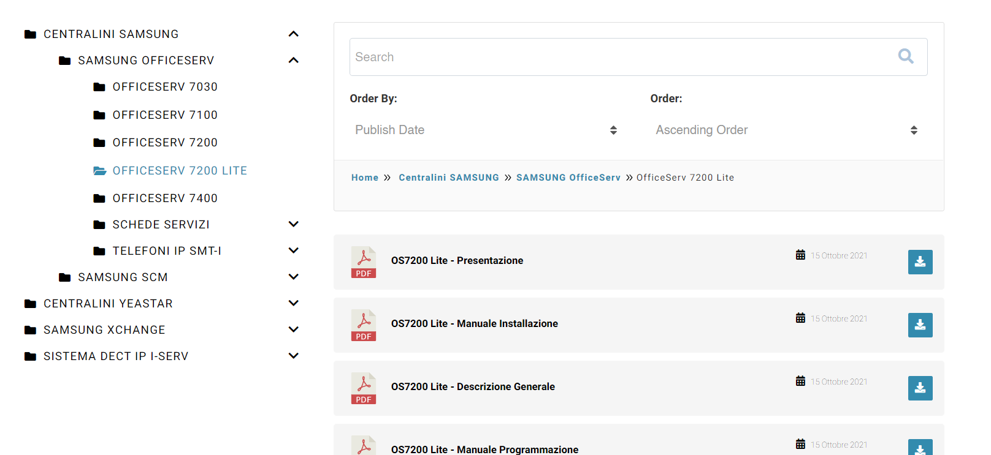The image size is (991, 455).
Task: Download OS7200 Lite - Presentazione file
Action: coord(920,262)
